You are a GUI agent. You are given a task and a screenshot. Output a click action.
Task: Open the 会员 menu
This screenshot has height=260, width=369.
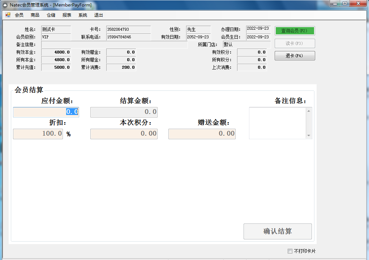tap(19, 15)
